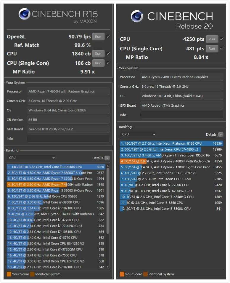Image resolution: width=230 pixels, height=283 pixels.
Task: Click the R15 ranking Details arrow icon
Action: [x=107, y=158]
